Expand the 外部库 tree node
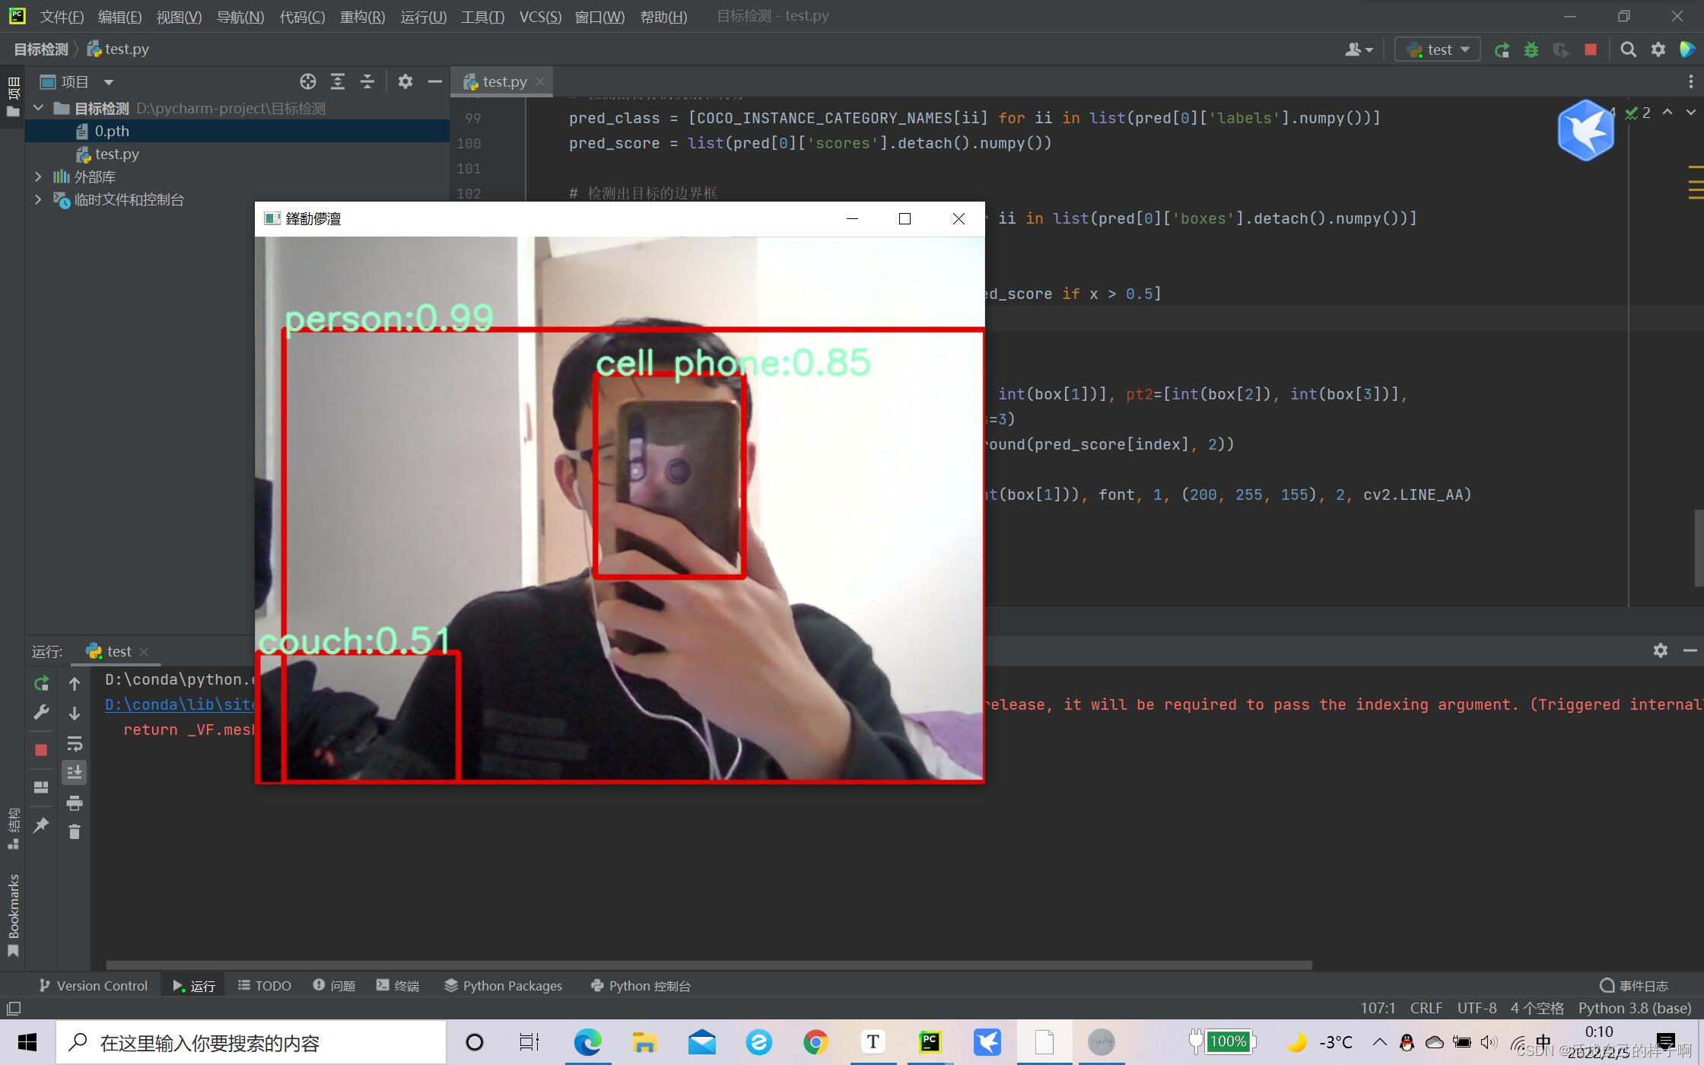This screenshot has width=1704, height=1065. pos(38,176)
